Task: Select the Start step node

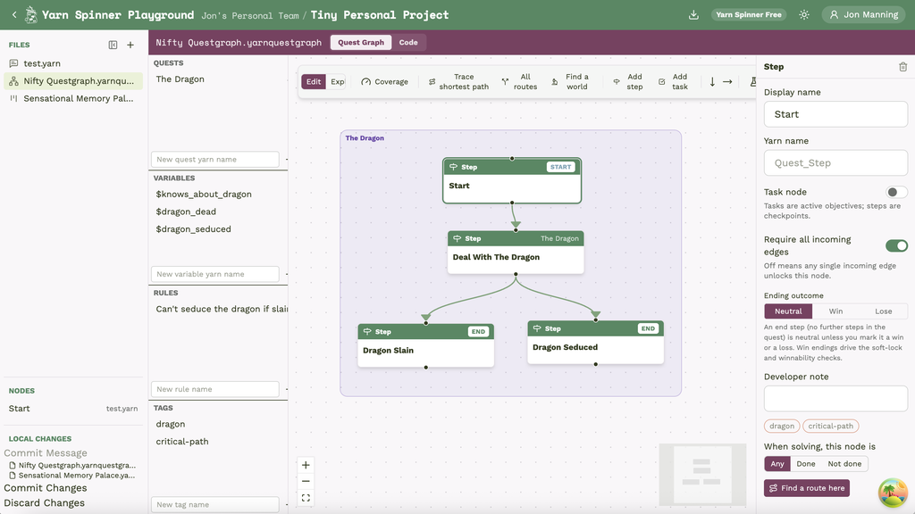Action: 512,180
